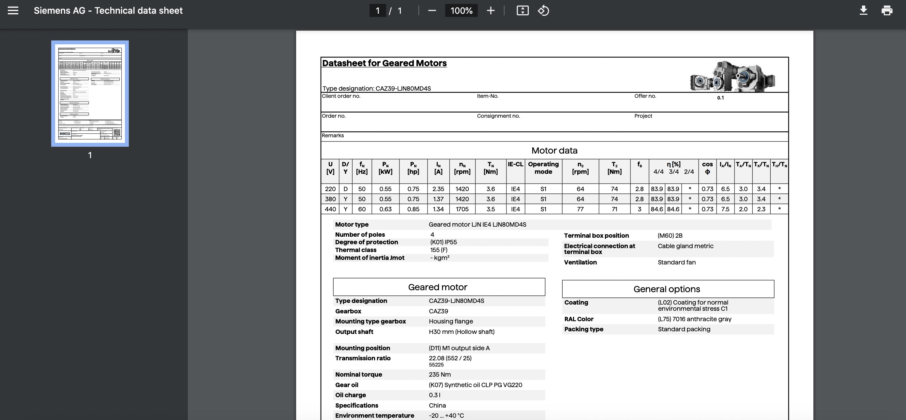This screenshot has width=906, height=420.
Task: Click the 'CAZ39' gearbox value
Action: tap(438, 311)
